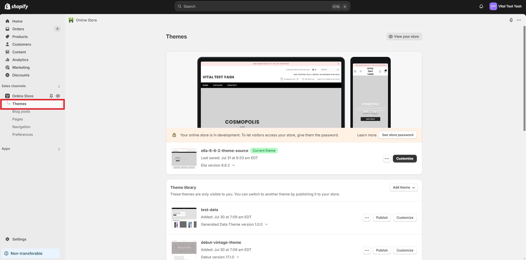
Task: Click the Non-transferable info icon
Action: tap(6, 253)
